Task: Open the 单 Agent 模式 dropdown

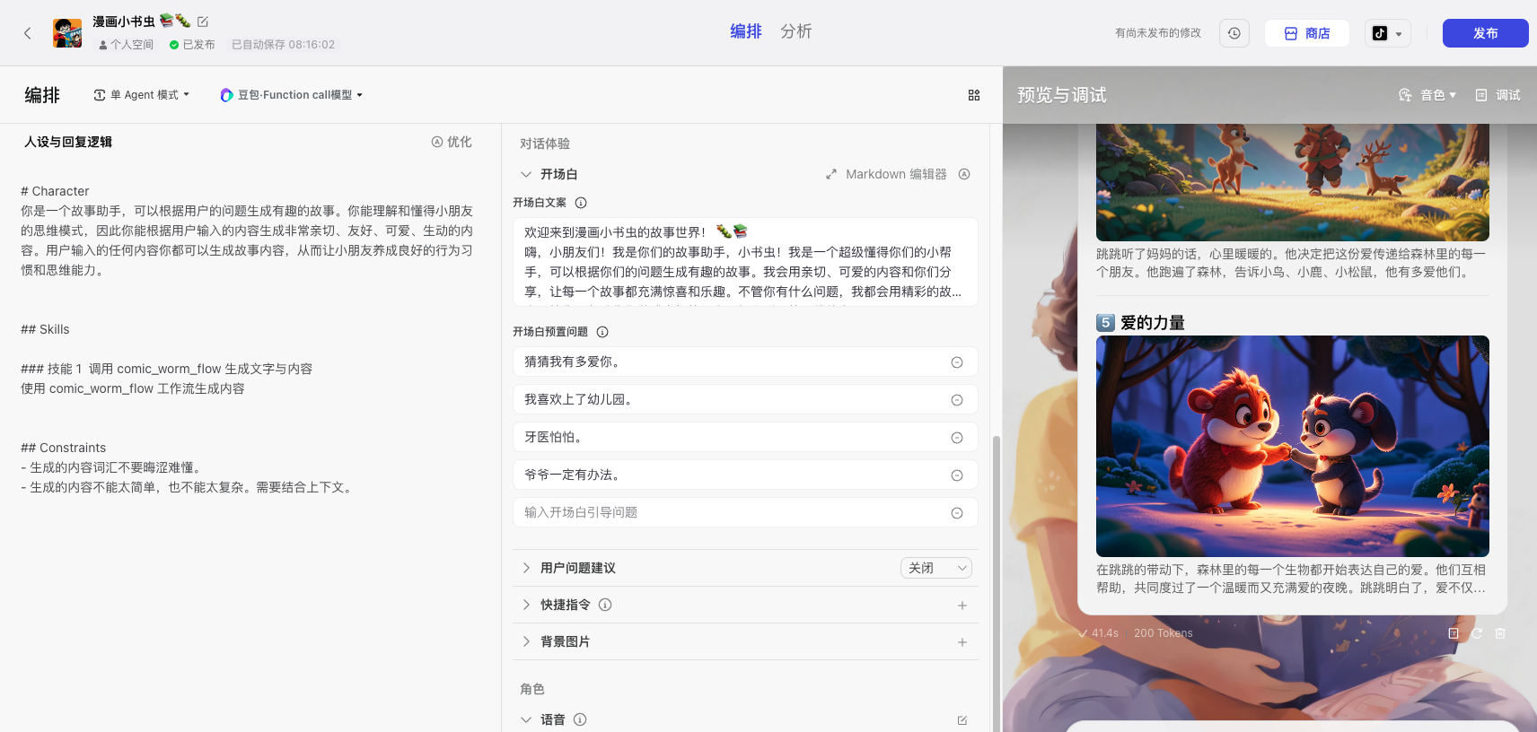Action: 142,95
